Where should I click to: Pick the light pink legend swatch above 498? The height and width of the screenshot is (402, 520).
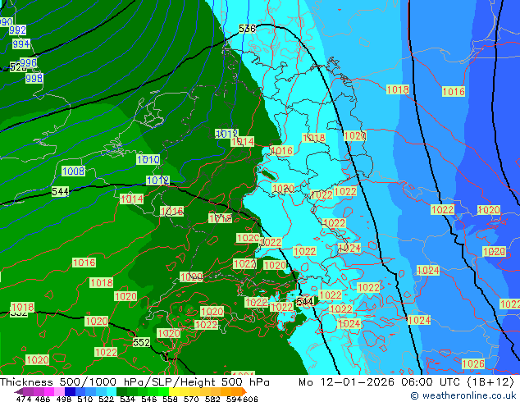[59, 391]
